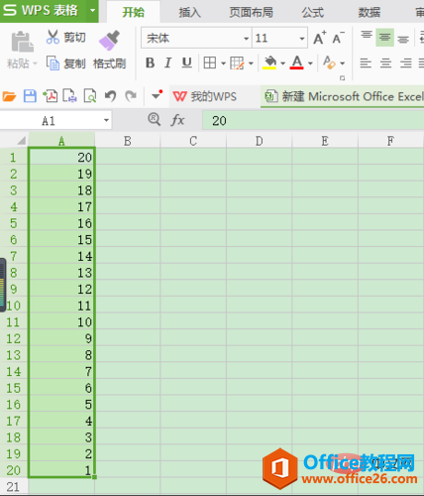The height and width of the screenshot is (496, 424).
Task: Expand the Name Box dropdown
Action: pos(106,120)
